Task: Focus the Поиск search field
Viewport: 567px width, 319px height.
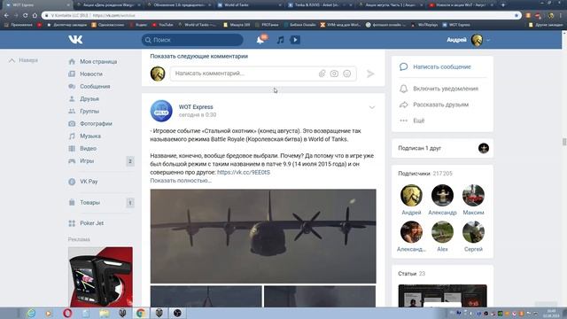Action: coord(192,40)
